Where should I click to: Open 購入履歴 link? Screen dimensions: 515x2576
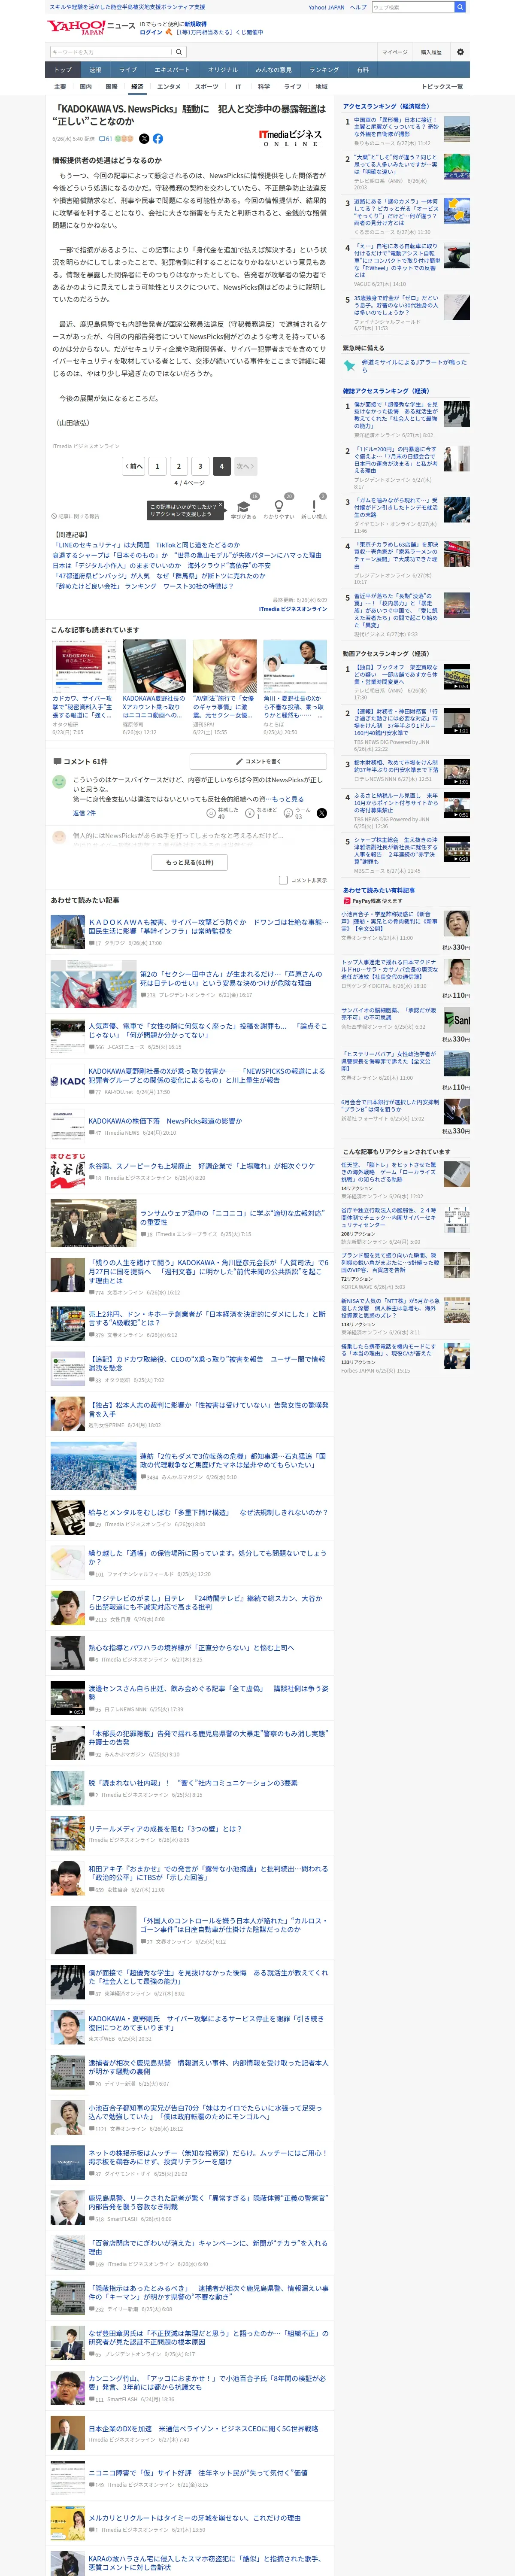[x=431, y=52]
